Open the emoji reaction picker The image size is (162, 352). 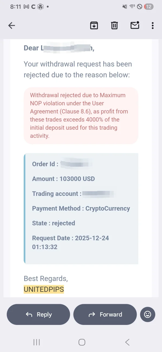pos(148,314)
